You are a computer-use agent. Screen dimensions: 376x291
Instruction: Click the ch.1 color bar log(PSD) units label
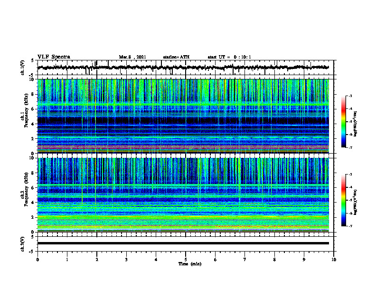click(x=356, y=124)
